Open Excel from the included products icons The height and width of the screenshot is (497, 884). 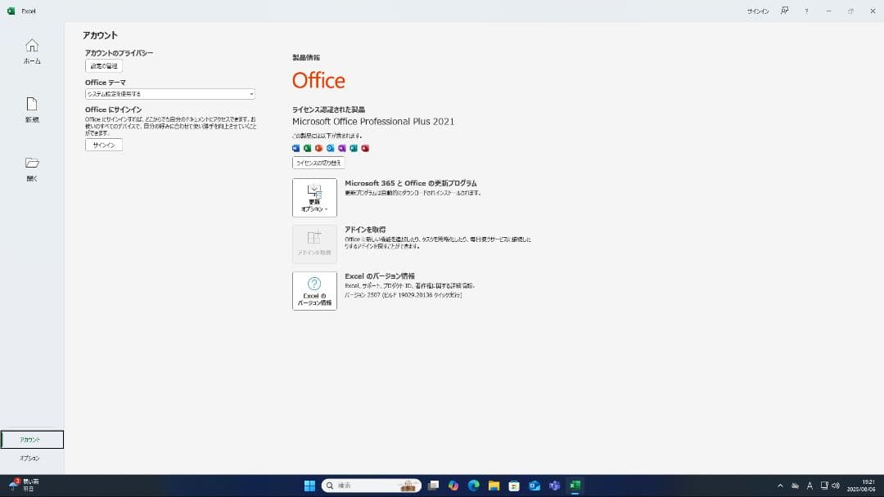(x=308, y=148)
